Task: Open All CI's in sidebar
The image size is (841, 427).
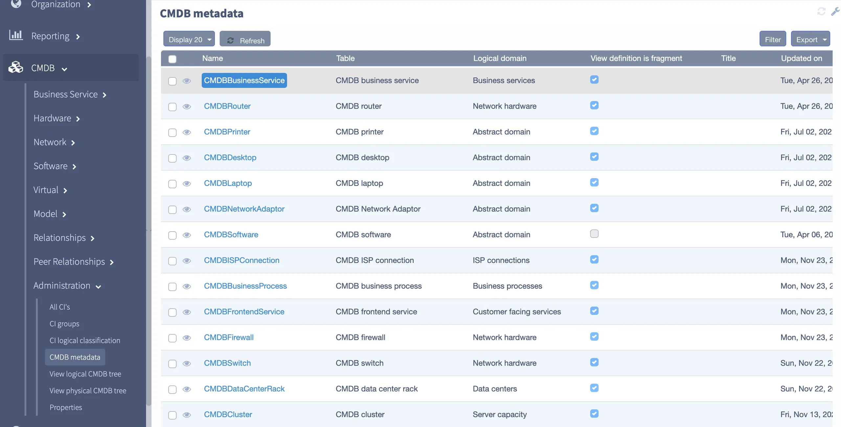Action: 59,307
